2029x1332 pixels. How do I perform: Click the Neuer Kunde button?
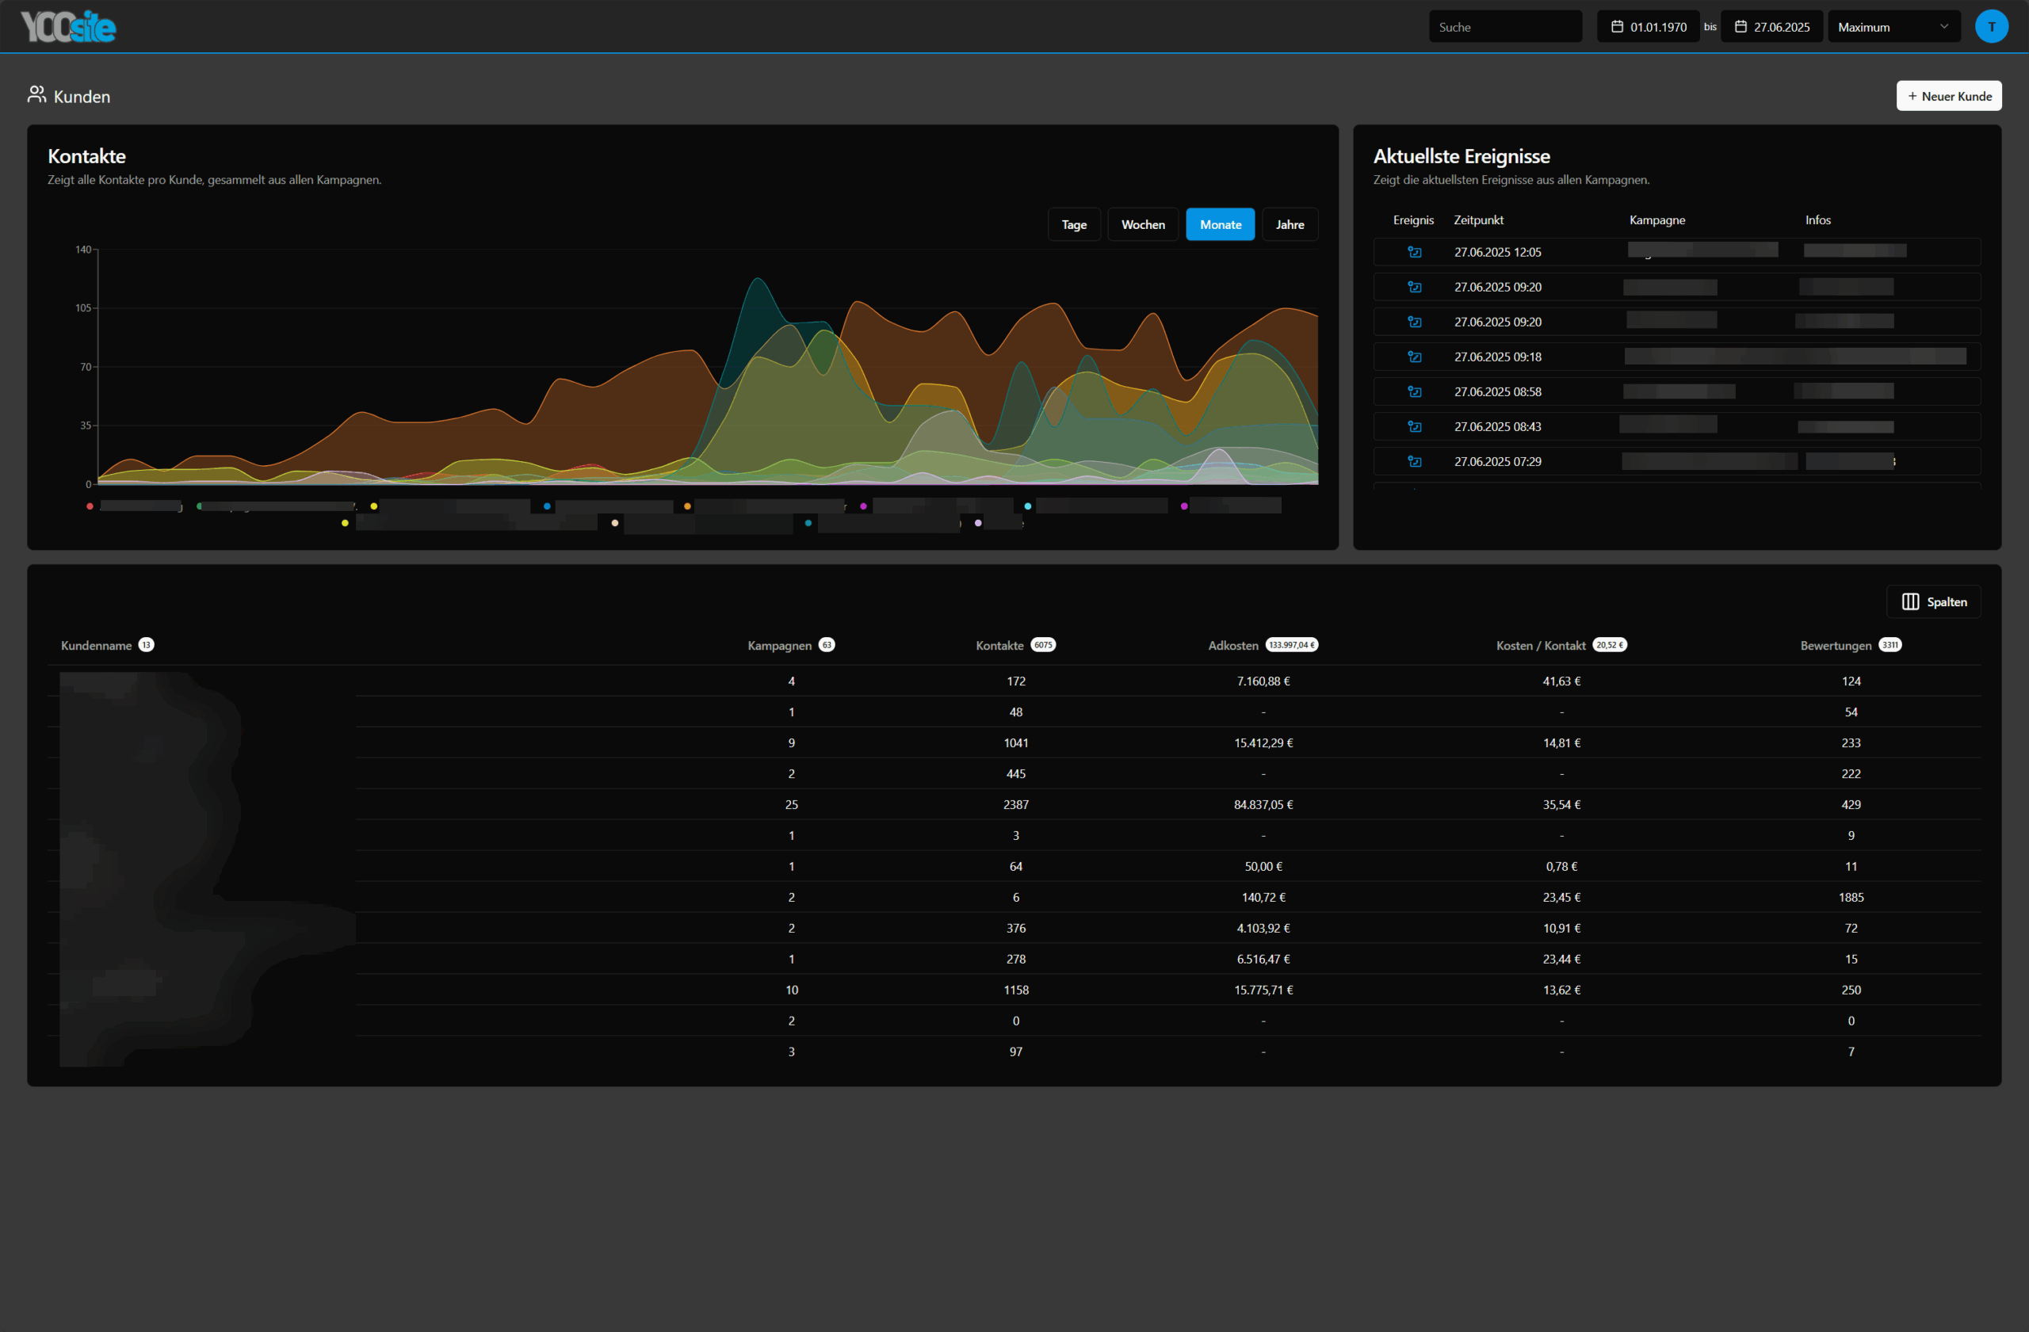pos(1948,97)
